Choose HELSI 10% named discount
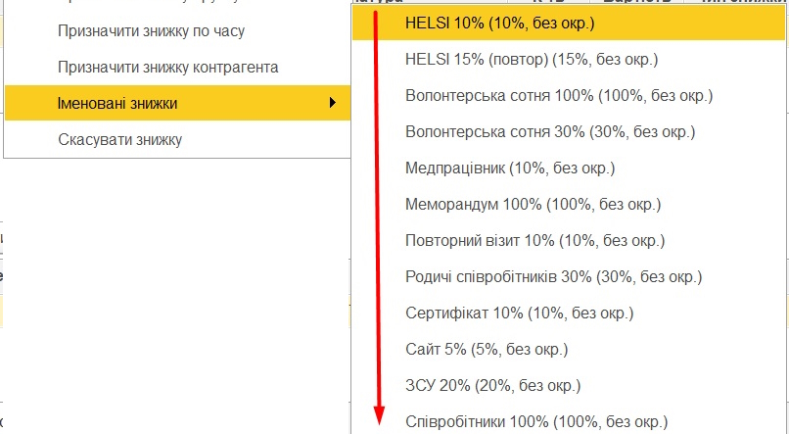Screen dimensions: 789x434 tap(499, 24)
